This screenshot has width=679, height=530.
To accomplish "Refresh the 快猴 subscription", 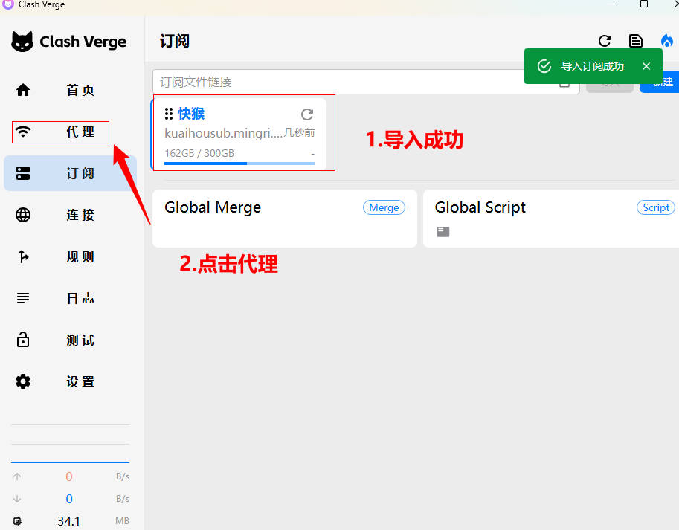I will click(x=307, y=114).
